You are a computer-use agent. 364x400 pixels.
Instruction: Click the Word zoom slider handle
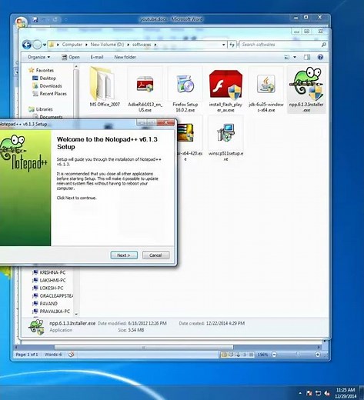[298, 355]
